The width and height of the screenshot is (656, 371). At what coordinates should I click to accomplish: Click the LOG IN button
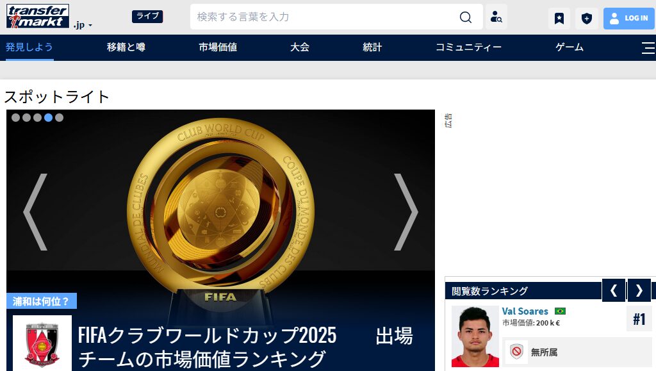(x=629, y=19)
